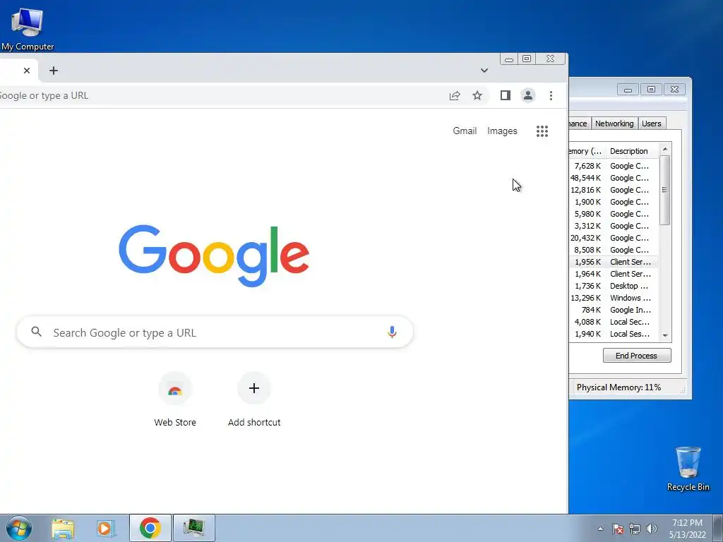Screen dimensions: 723x542
Task: Switch to Networking tab in Task Manager
Action: (x=614, y=124)
